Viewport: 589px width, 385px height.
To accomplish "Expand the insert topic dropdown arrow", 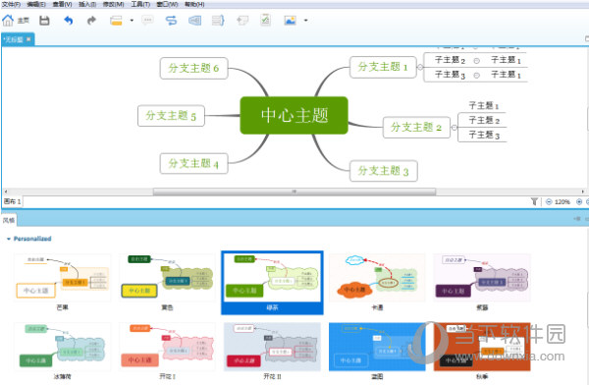I will (x=132, y=21).
